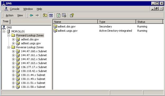Click the adtest.usgs.gov zone icon in list
Screen dimensions: 165x96
point(55,31)
